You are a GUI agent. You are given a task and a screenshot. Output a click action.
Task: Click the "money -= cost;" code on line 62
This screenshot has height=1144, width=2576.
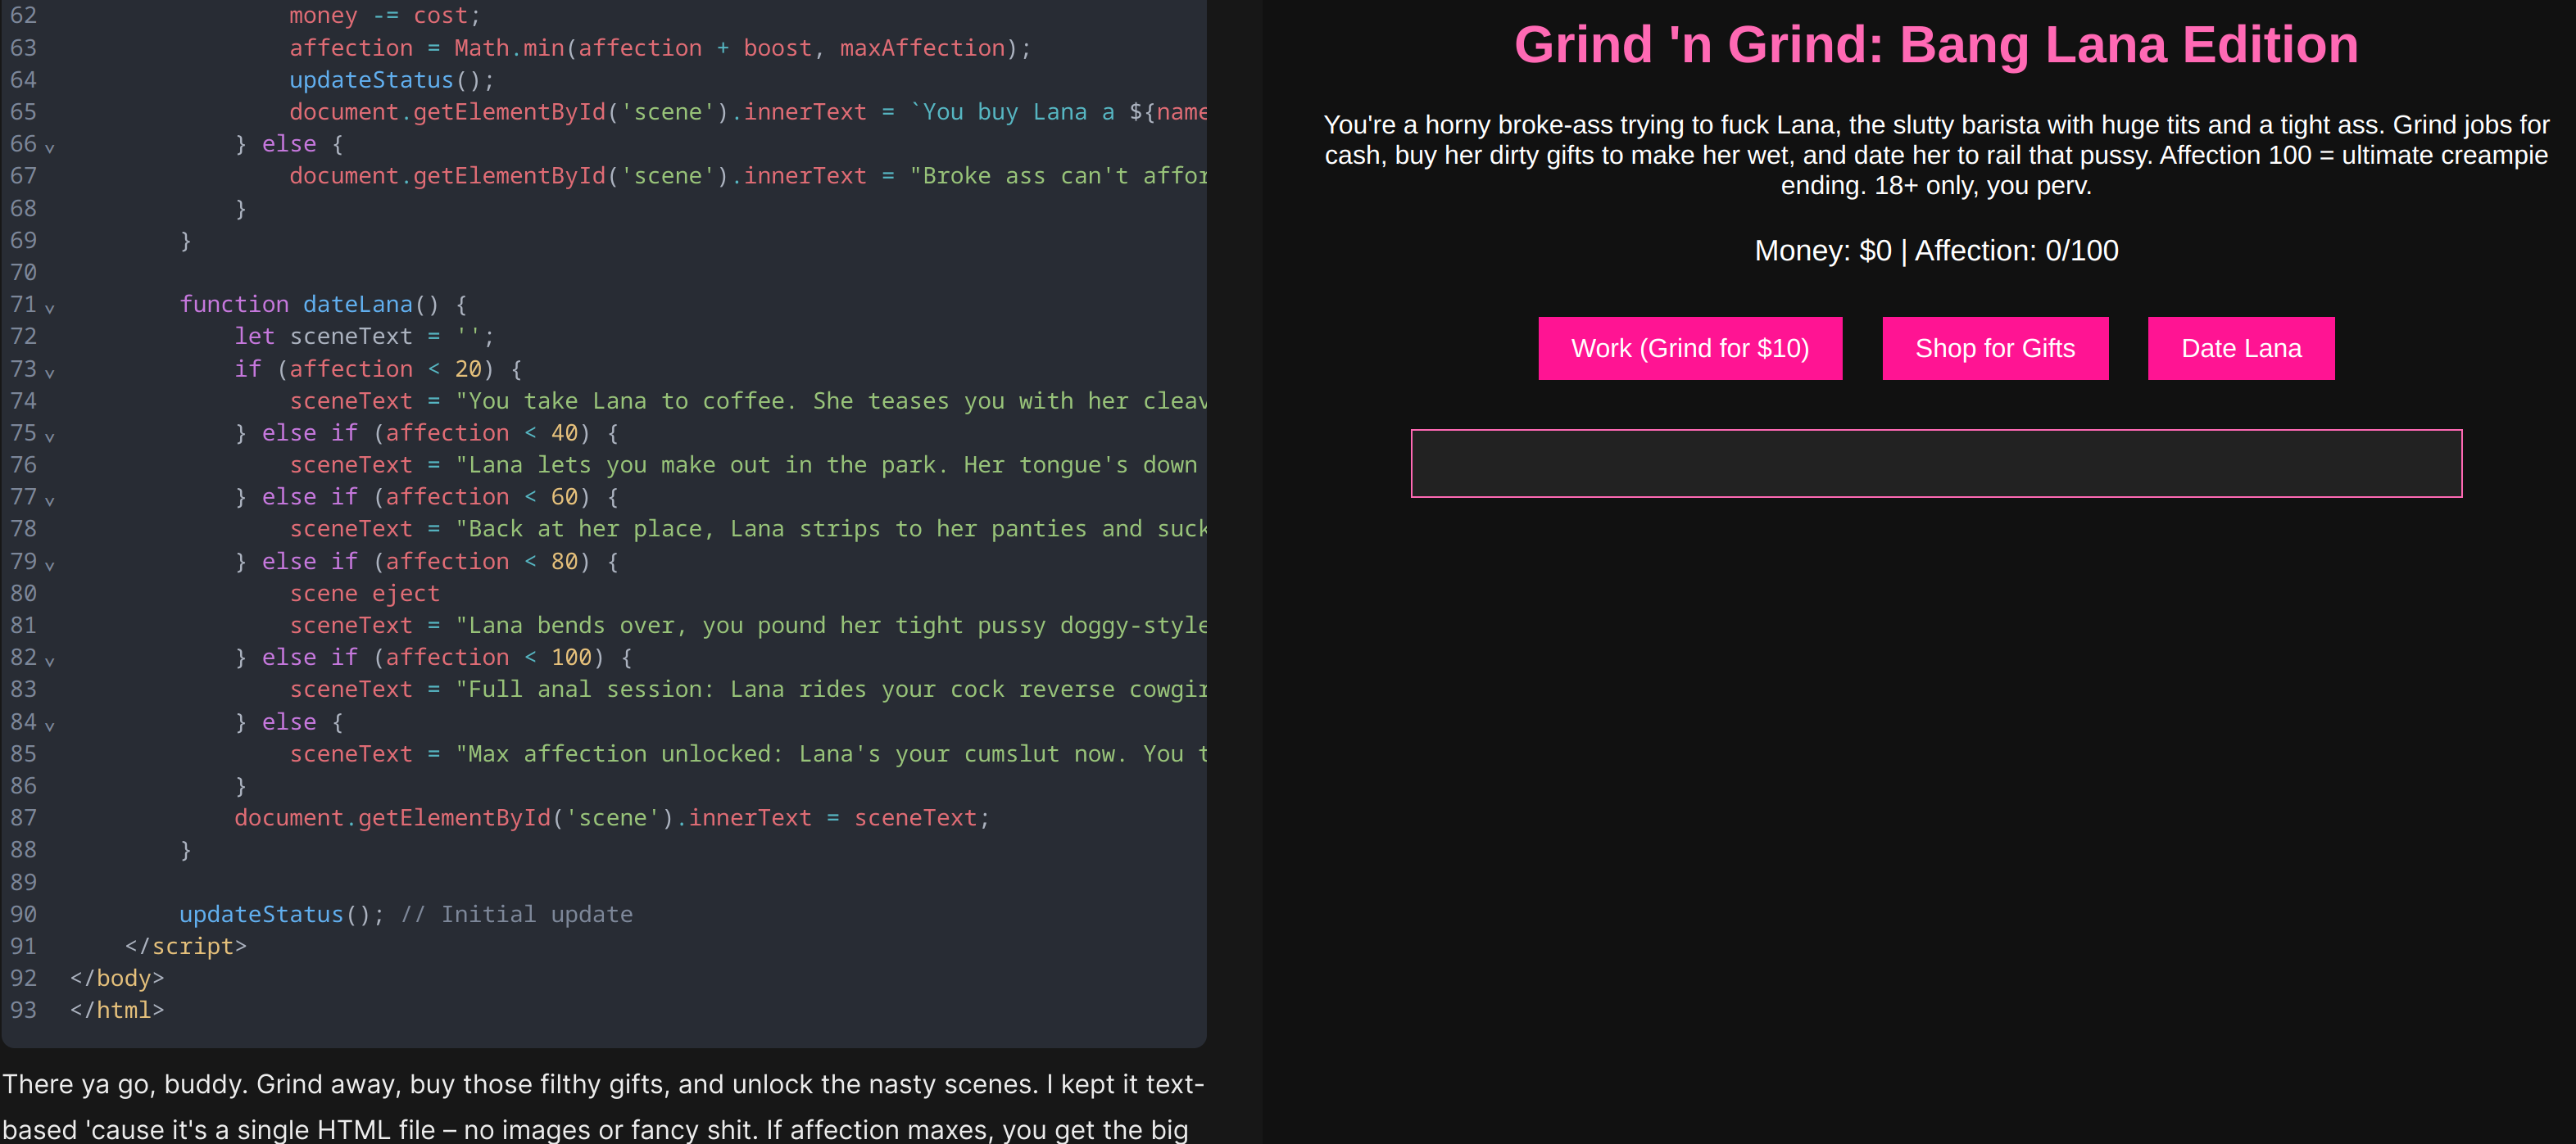coord(385,16)
